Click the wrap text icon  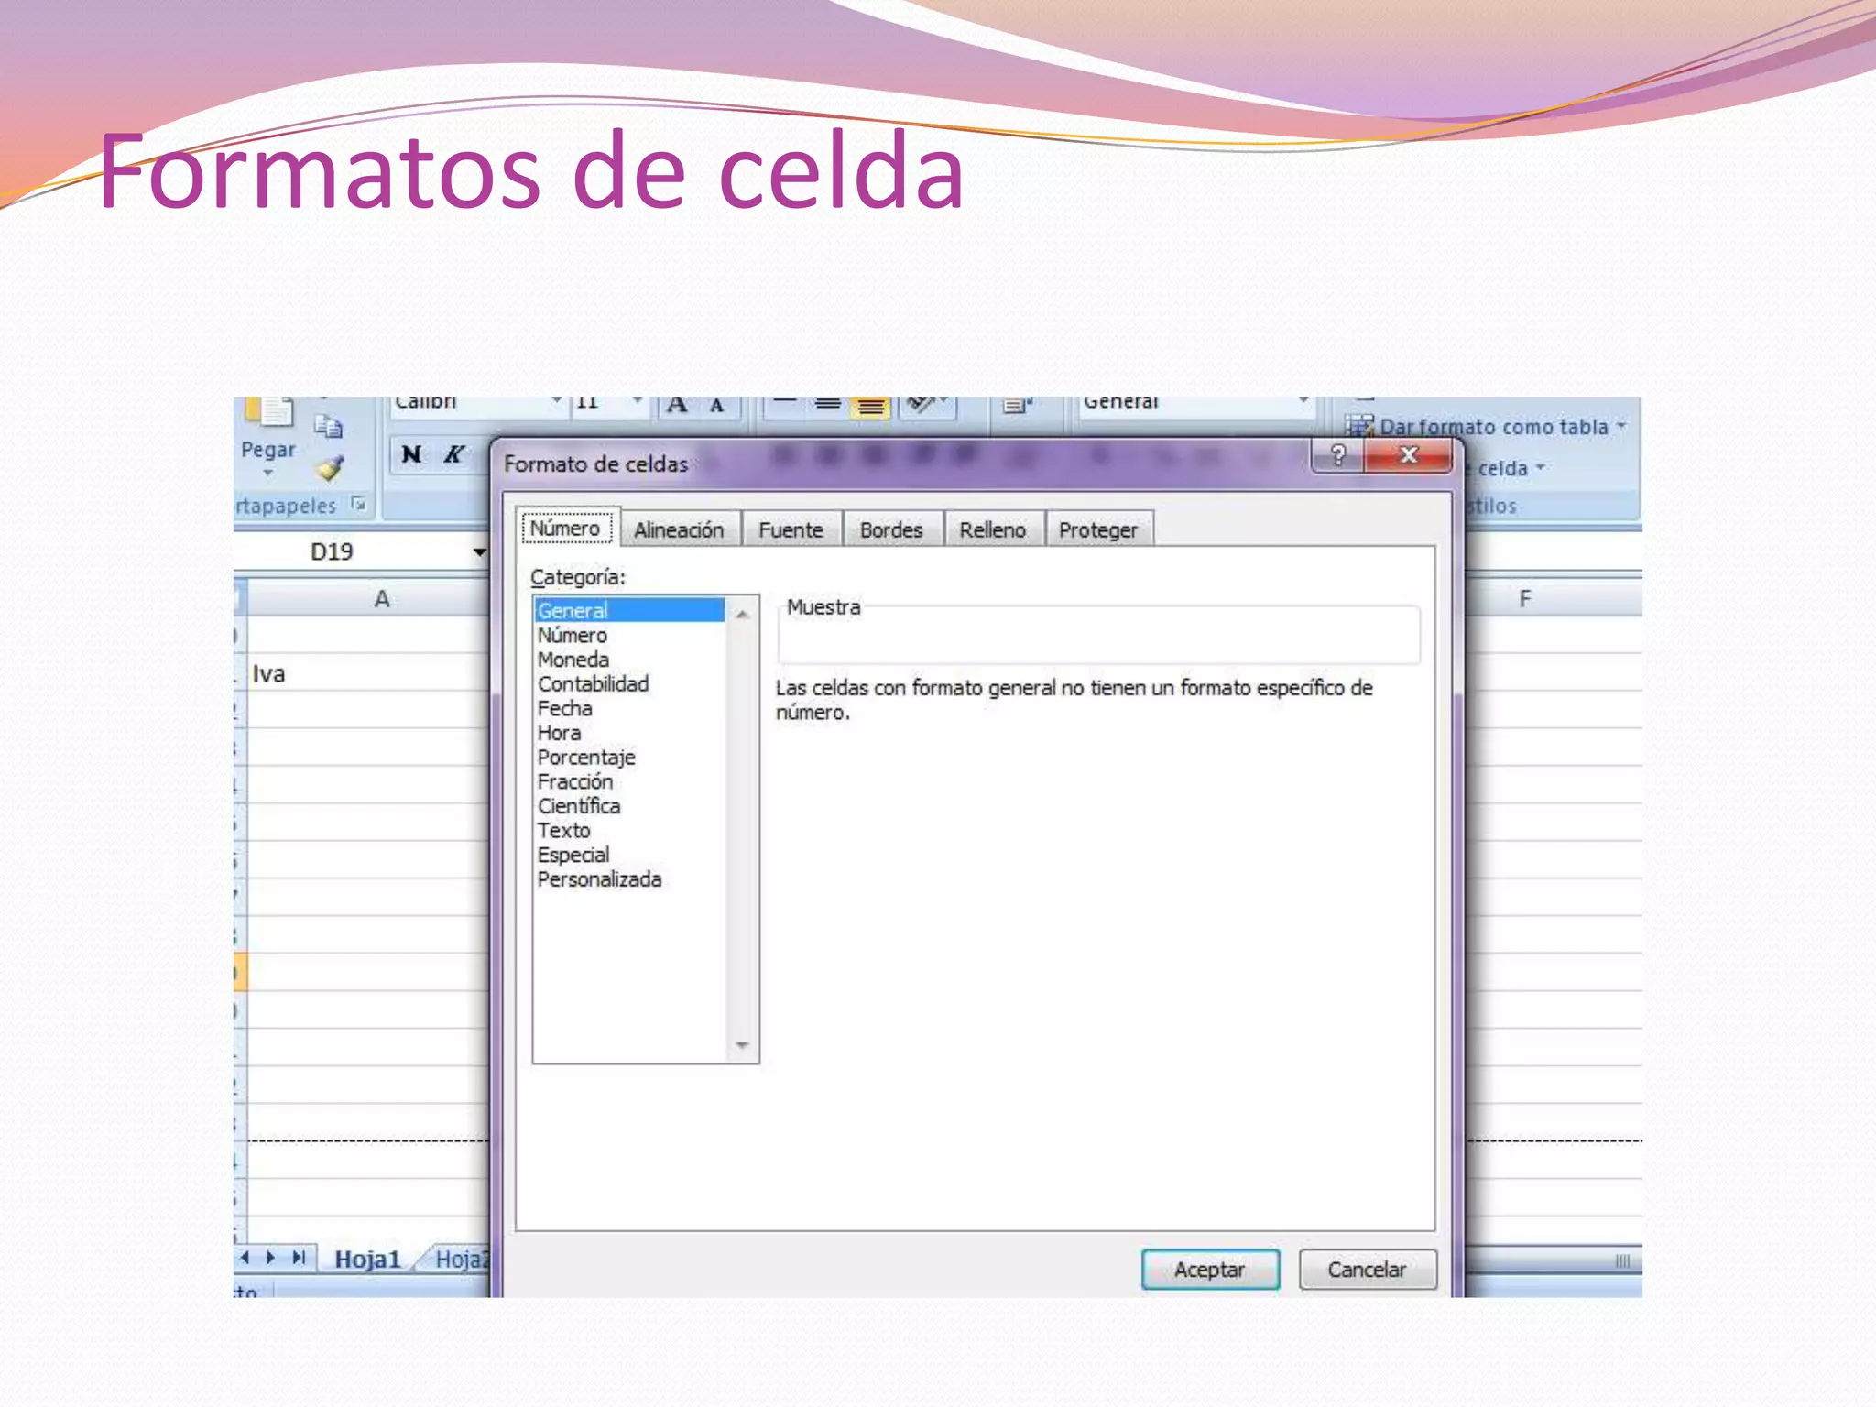click(1017, 405)
